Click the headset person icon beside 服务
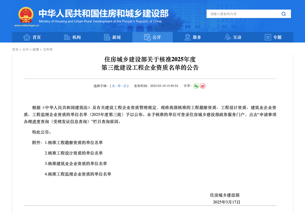Viewport: 305px width, 213px height. click(x=188, y=37)
